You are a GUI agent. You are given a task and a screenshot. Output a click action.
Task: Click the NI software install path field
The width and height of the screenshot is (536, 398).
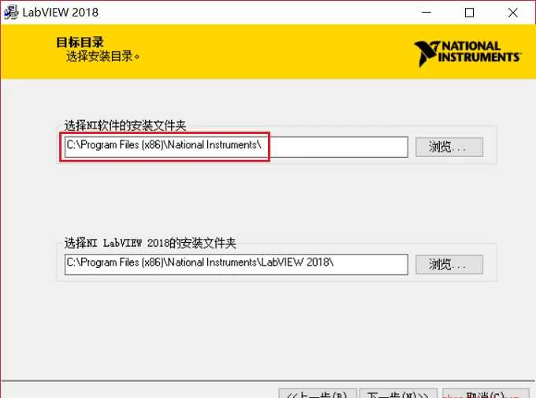(236, 147)
